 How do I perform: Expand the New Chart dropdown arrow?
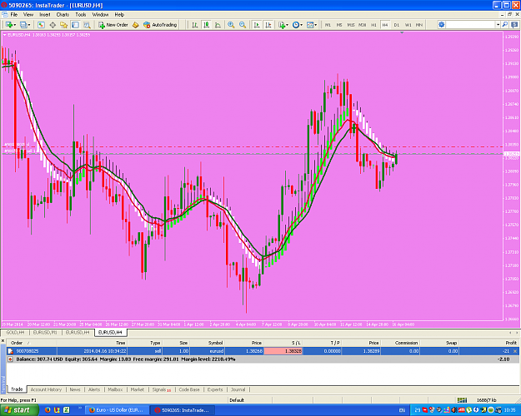click(x=15, y=25)
